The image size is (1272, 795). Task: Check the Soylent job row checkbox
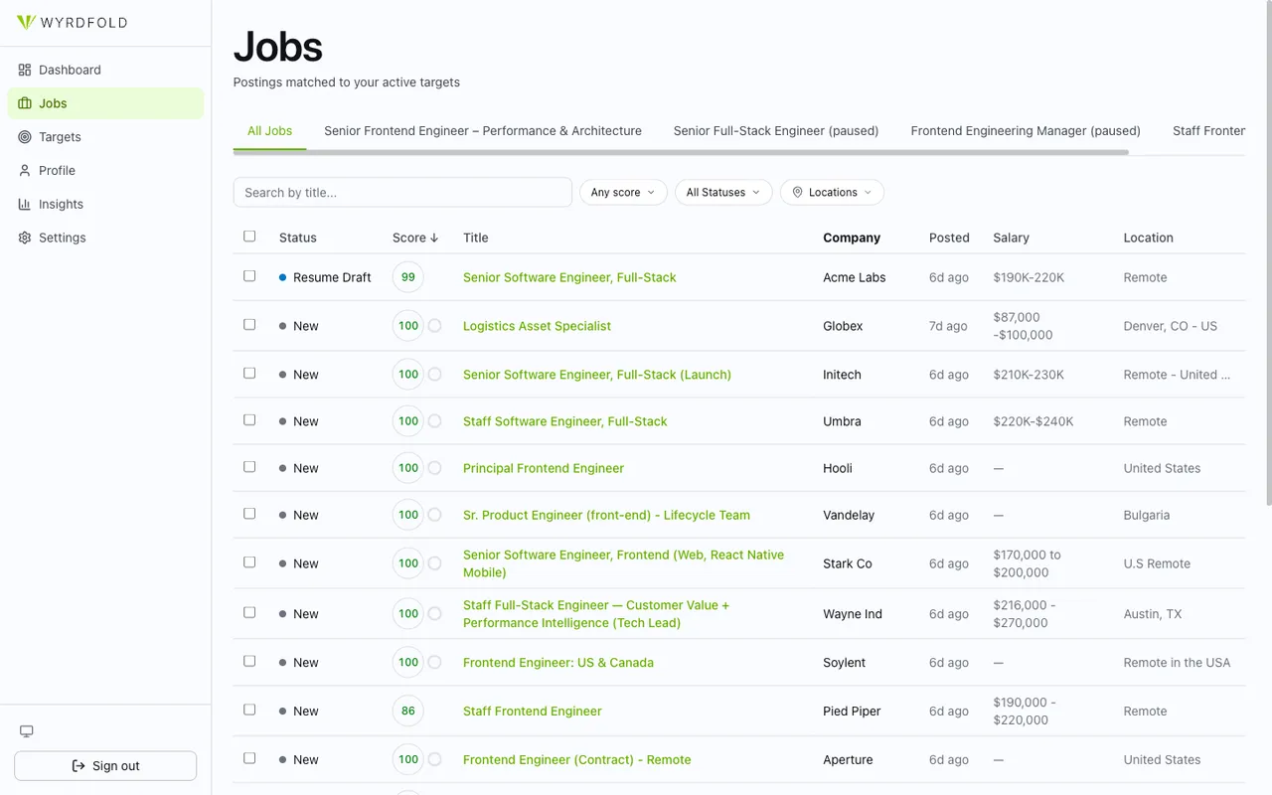249,662
